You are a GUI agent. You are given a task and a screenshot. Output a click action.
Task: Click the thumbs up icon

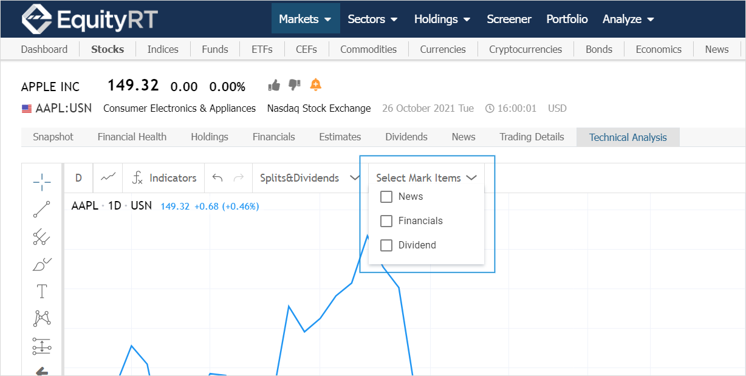(274, 85)
